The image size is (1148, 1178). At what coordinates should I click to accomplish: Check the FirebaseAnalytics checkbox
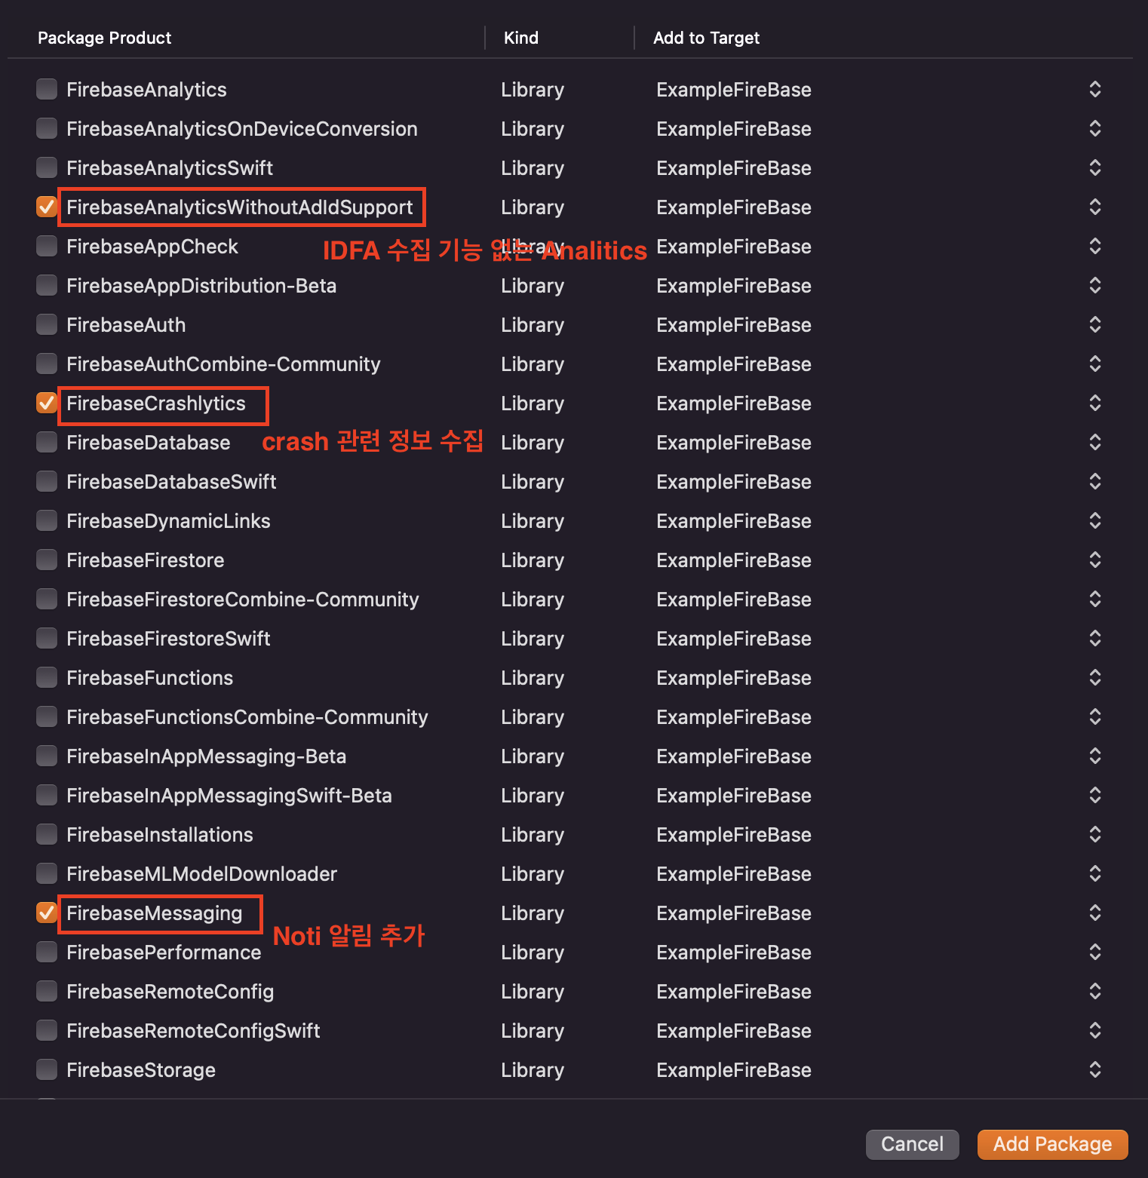(x=47, y=89)
